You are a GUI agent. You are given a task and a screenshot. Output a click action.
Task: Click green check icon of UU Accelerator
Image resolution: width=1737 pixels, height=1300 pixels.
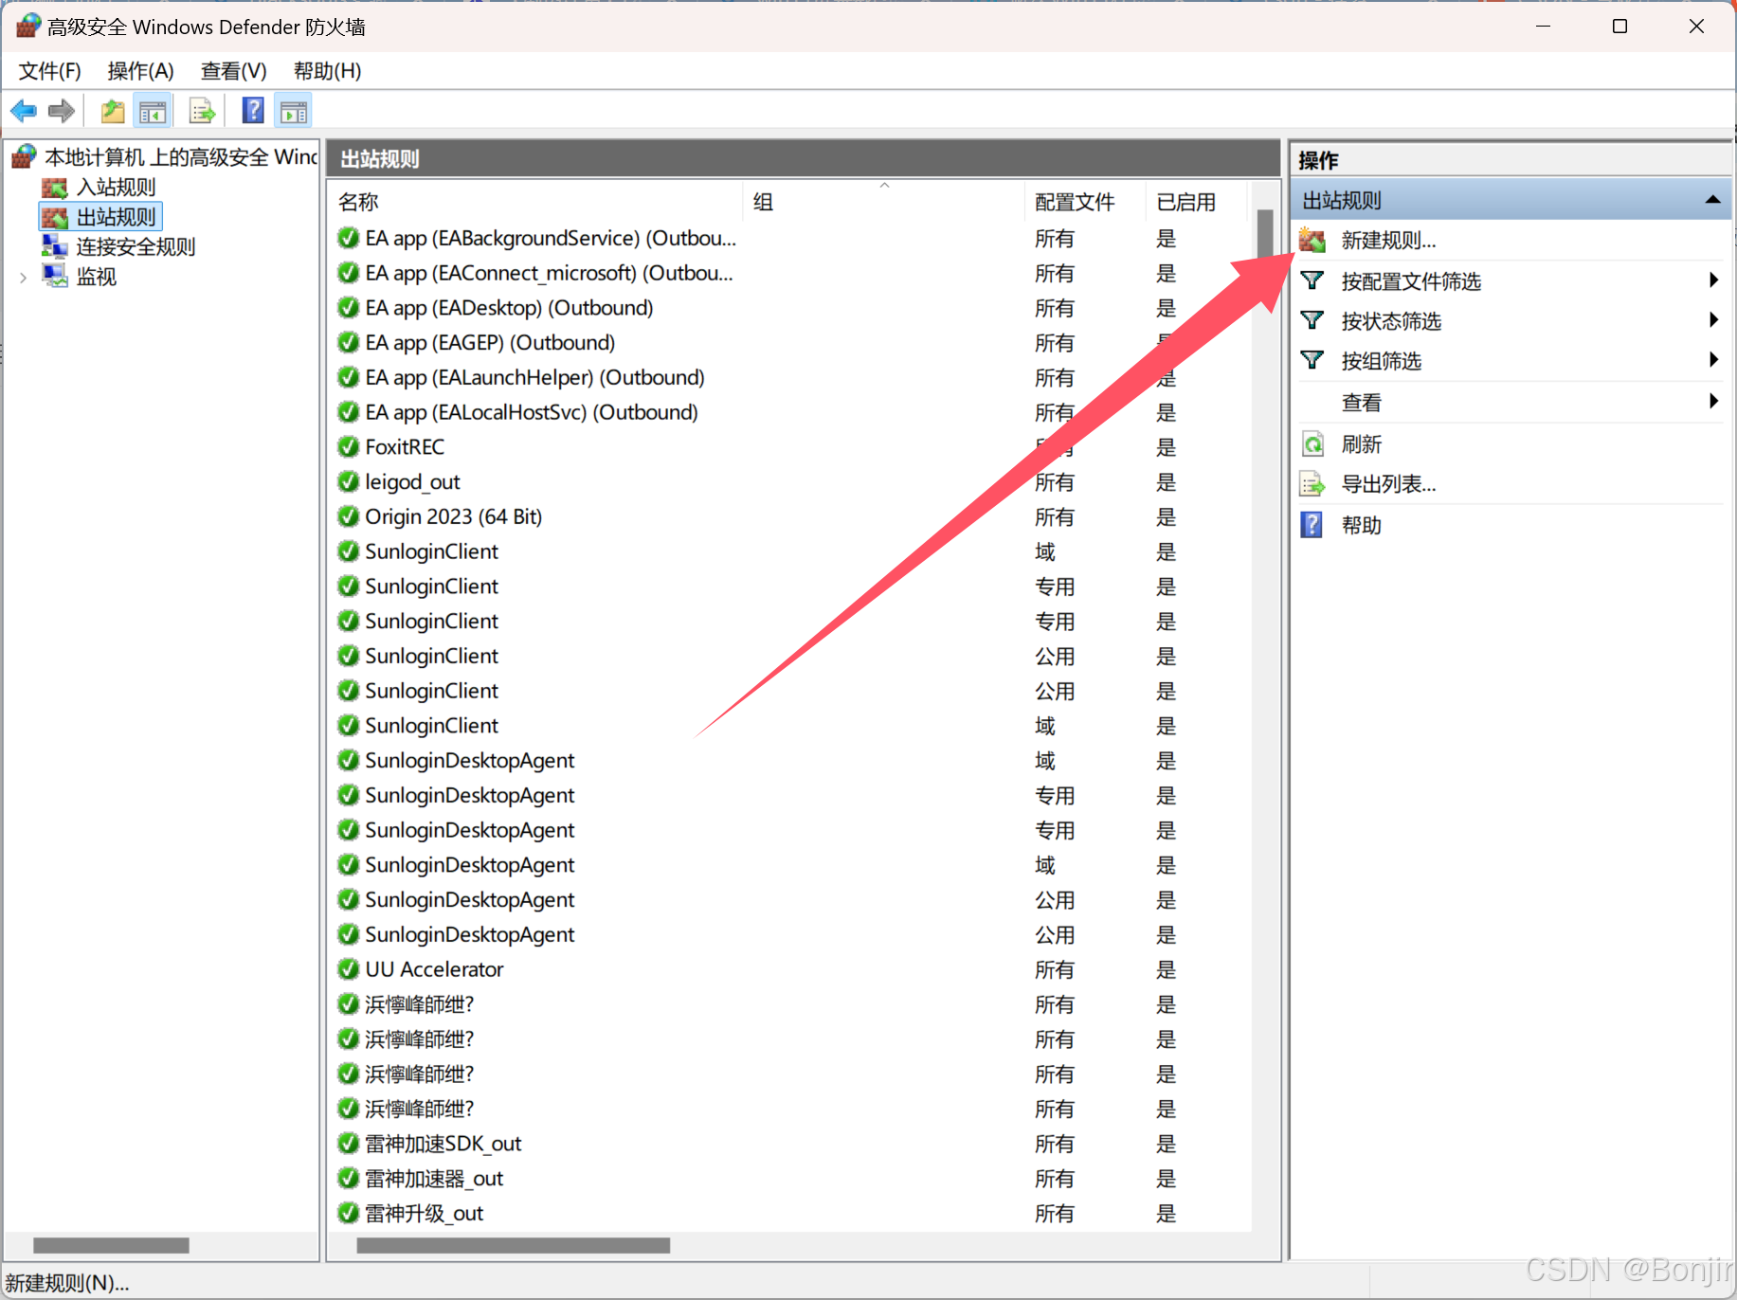(x=349, y=969)
